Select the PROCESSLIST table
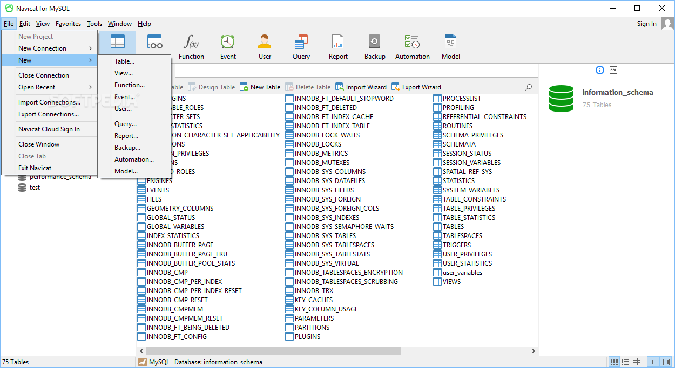The image size is (675, 368). point(457,99)
